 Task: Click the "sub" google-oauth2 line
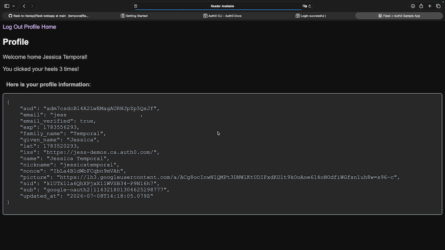point(95,190)
